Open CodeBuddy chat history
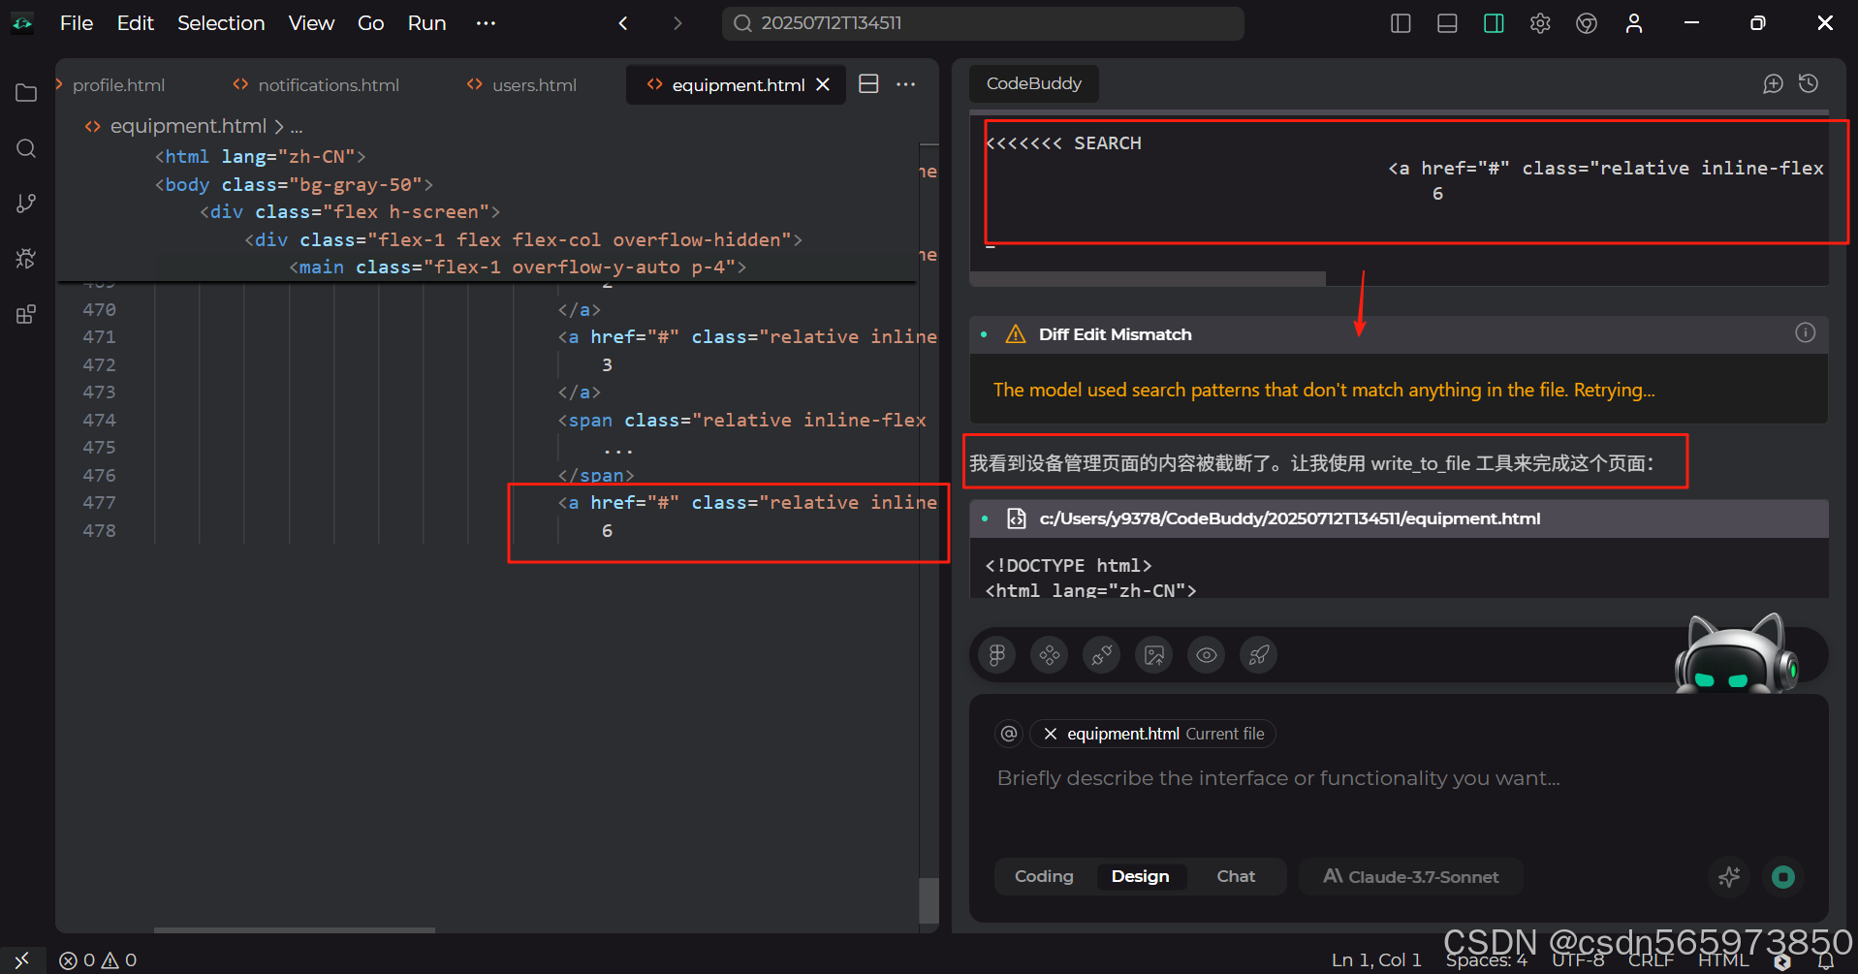Viewport: 1858px width, 974px height. point(1809,83)
